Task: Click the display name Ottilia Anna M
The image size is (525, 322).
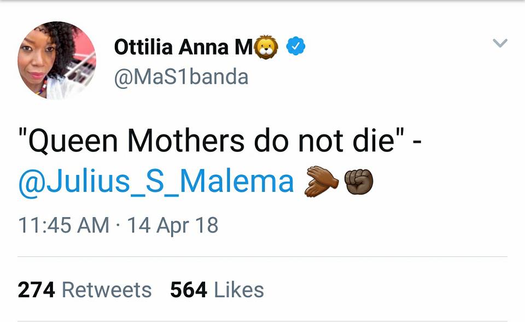Action: tap(183, 46)
